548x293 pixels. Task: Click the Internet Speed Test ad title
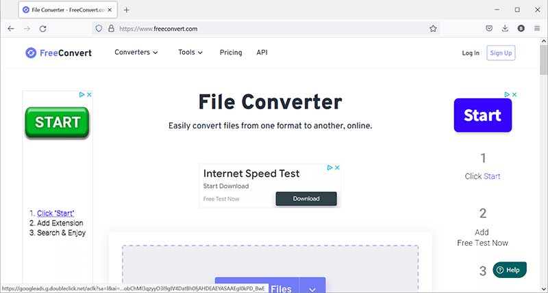(251, 173)
